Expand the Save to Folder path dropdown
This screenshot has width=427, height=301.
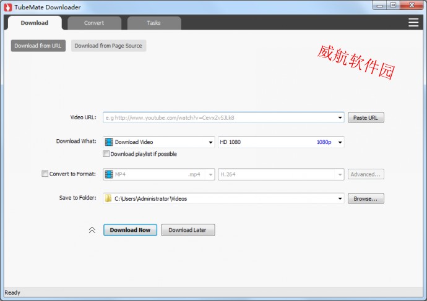pos(340,198)
